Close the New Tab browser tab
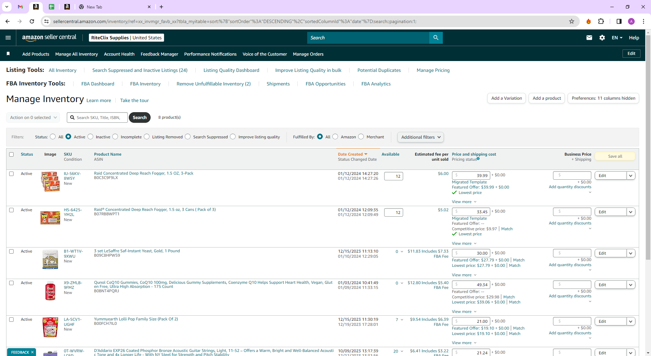Screen dimensions: 651x356 pyautogui.click(x=149, y=7)
